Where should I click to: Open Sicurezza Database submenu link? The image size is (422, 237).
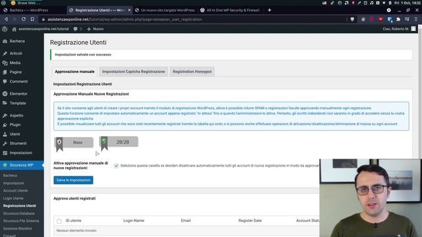(19, 213)
